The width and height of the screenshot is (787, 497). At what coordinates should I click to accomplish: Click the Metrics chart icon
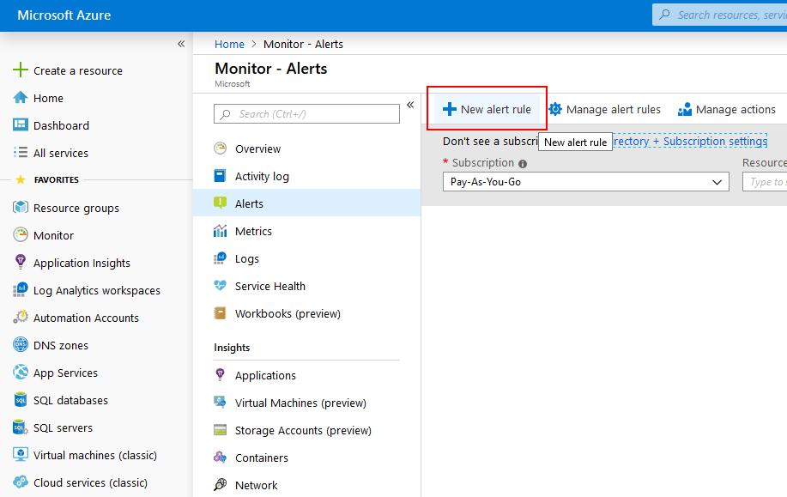(x=220, y=230)
